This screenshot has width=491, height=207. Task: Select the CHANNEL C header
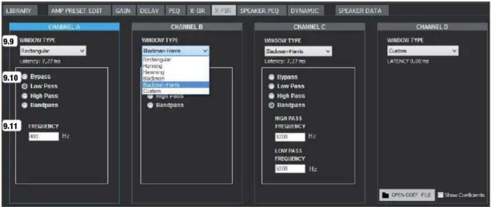click(x=310, y=27)
